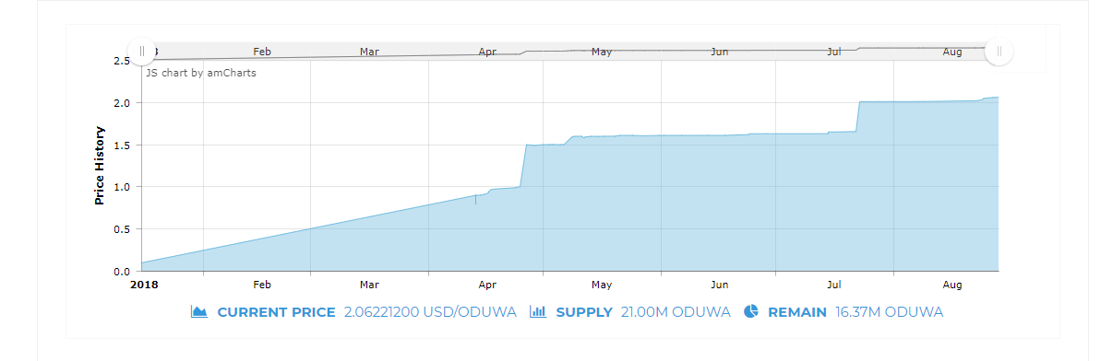The image size is (1101, 361).
Task: Click the pie chart icon beside Remain
Action: (x=750, y=312)
